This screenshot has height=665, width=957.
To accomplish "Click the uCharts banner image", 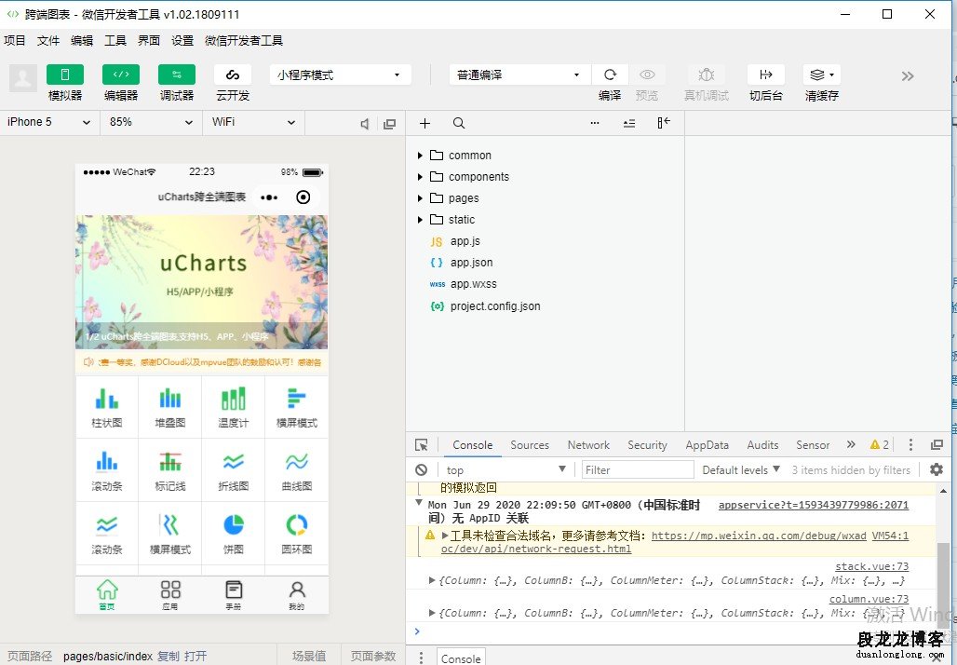I will pos(201,281).
